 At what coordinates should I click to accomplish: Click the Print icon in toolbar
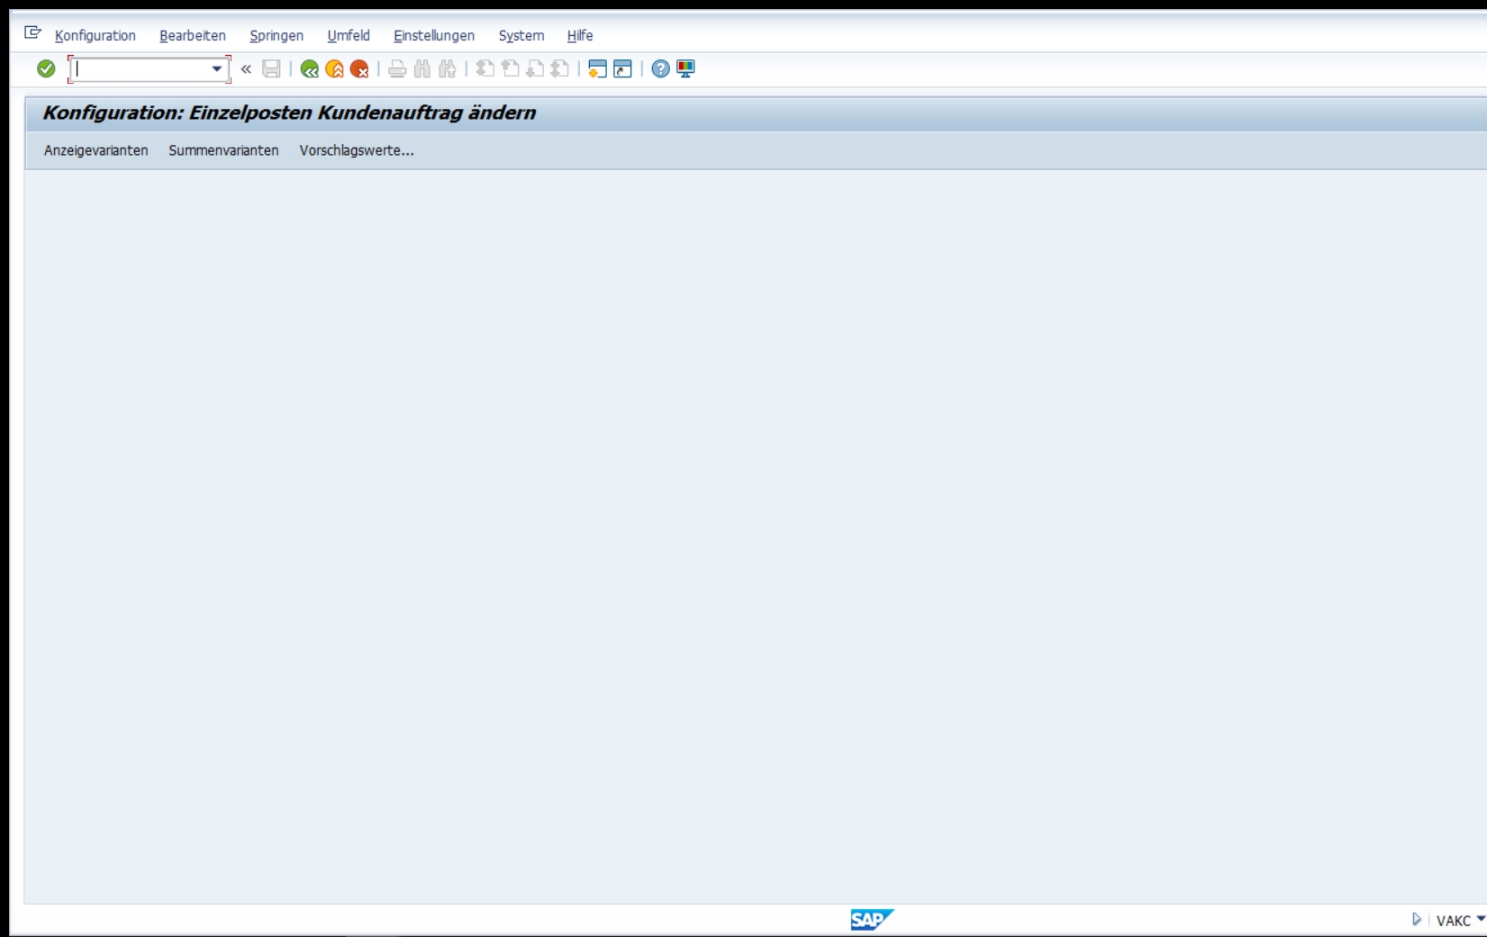click(x=396, y=69)
